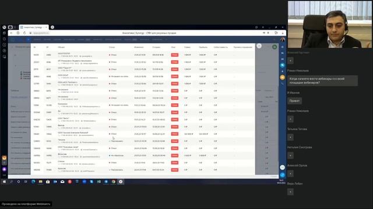The height and width of the screenshot is (209, 373).
Task: Sort table by the Объект column header
Action: (61, 48)
